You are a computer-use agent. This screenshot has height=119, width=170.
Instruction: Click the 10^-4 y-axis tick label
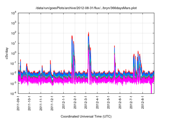coord(14,93)
